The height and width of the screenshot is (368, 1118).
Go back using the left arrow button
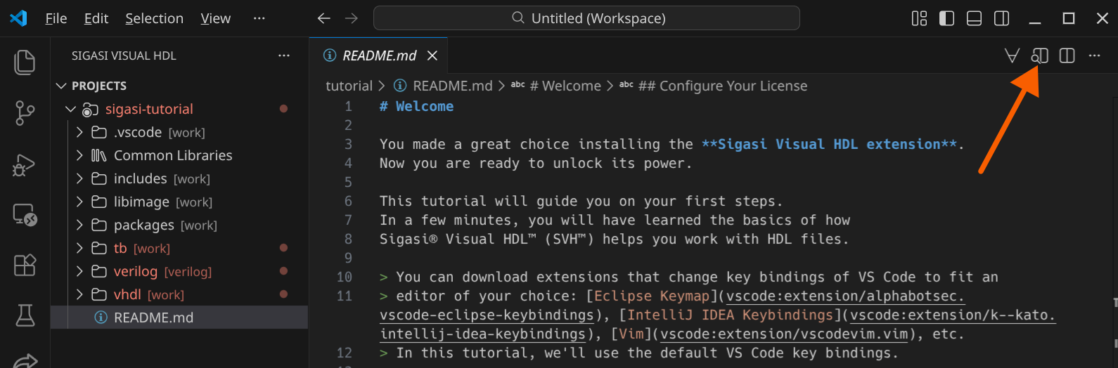point(323,18)
